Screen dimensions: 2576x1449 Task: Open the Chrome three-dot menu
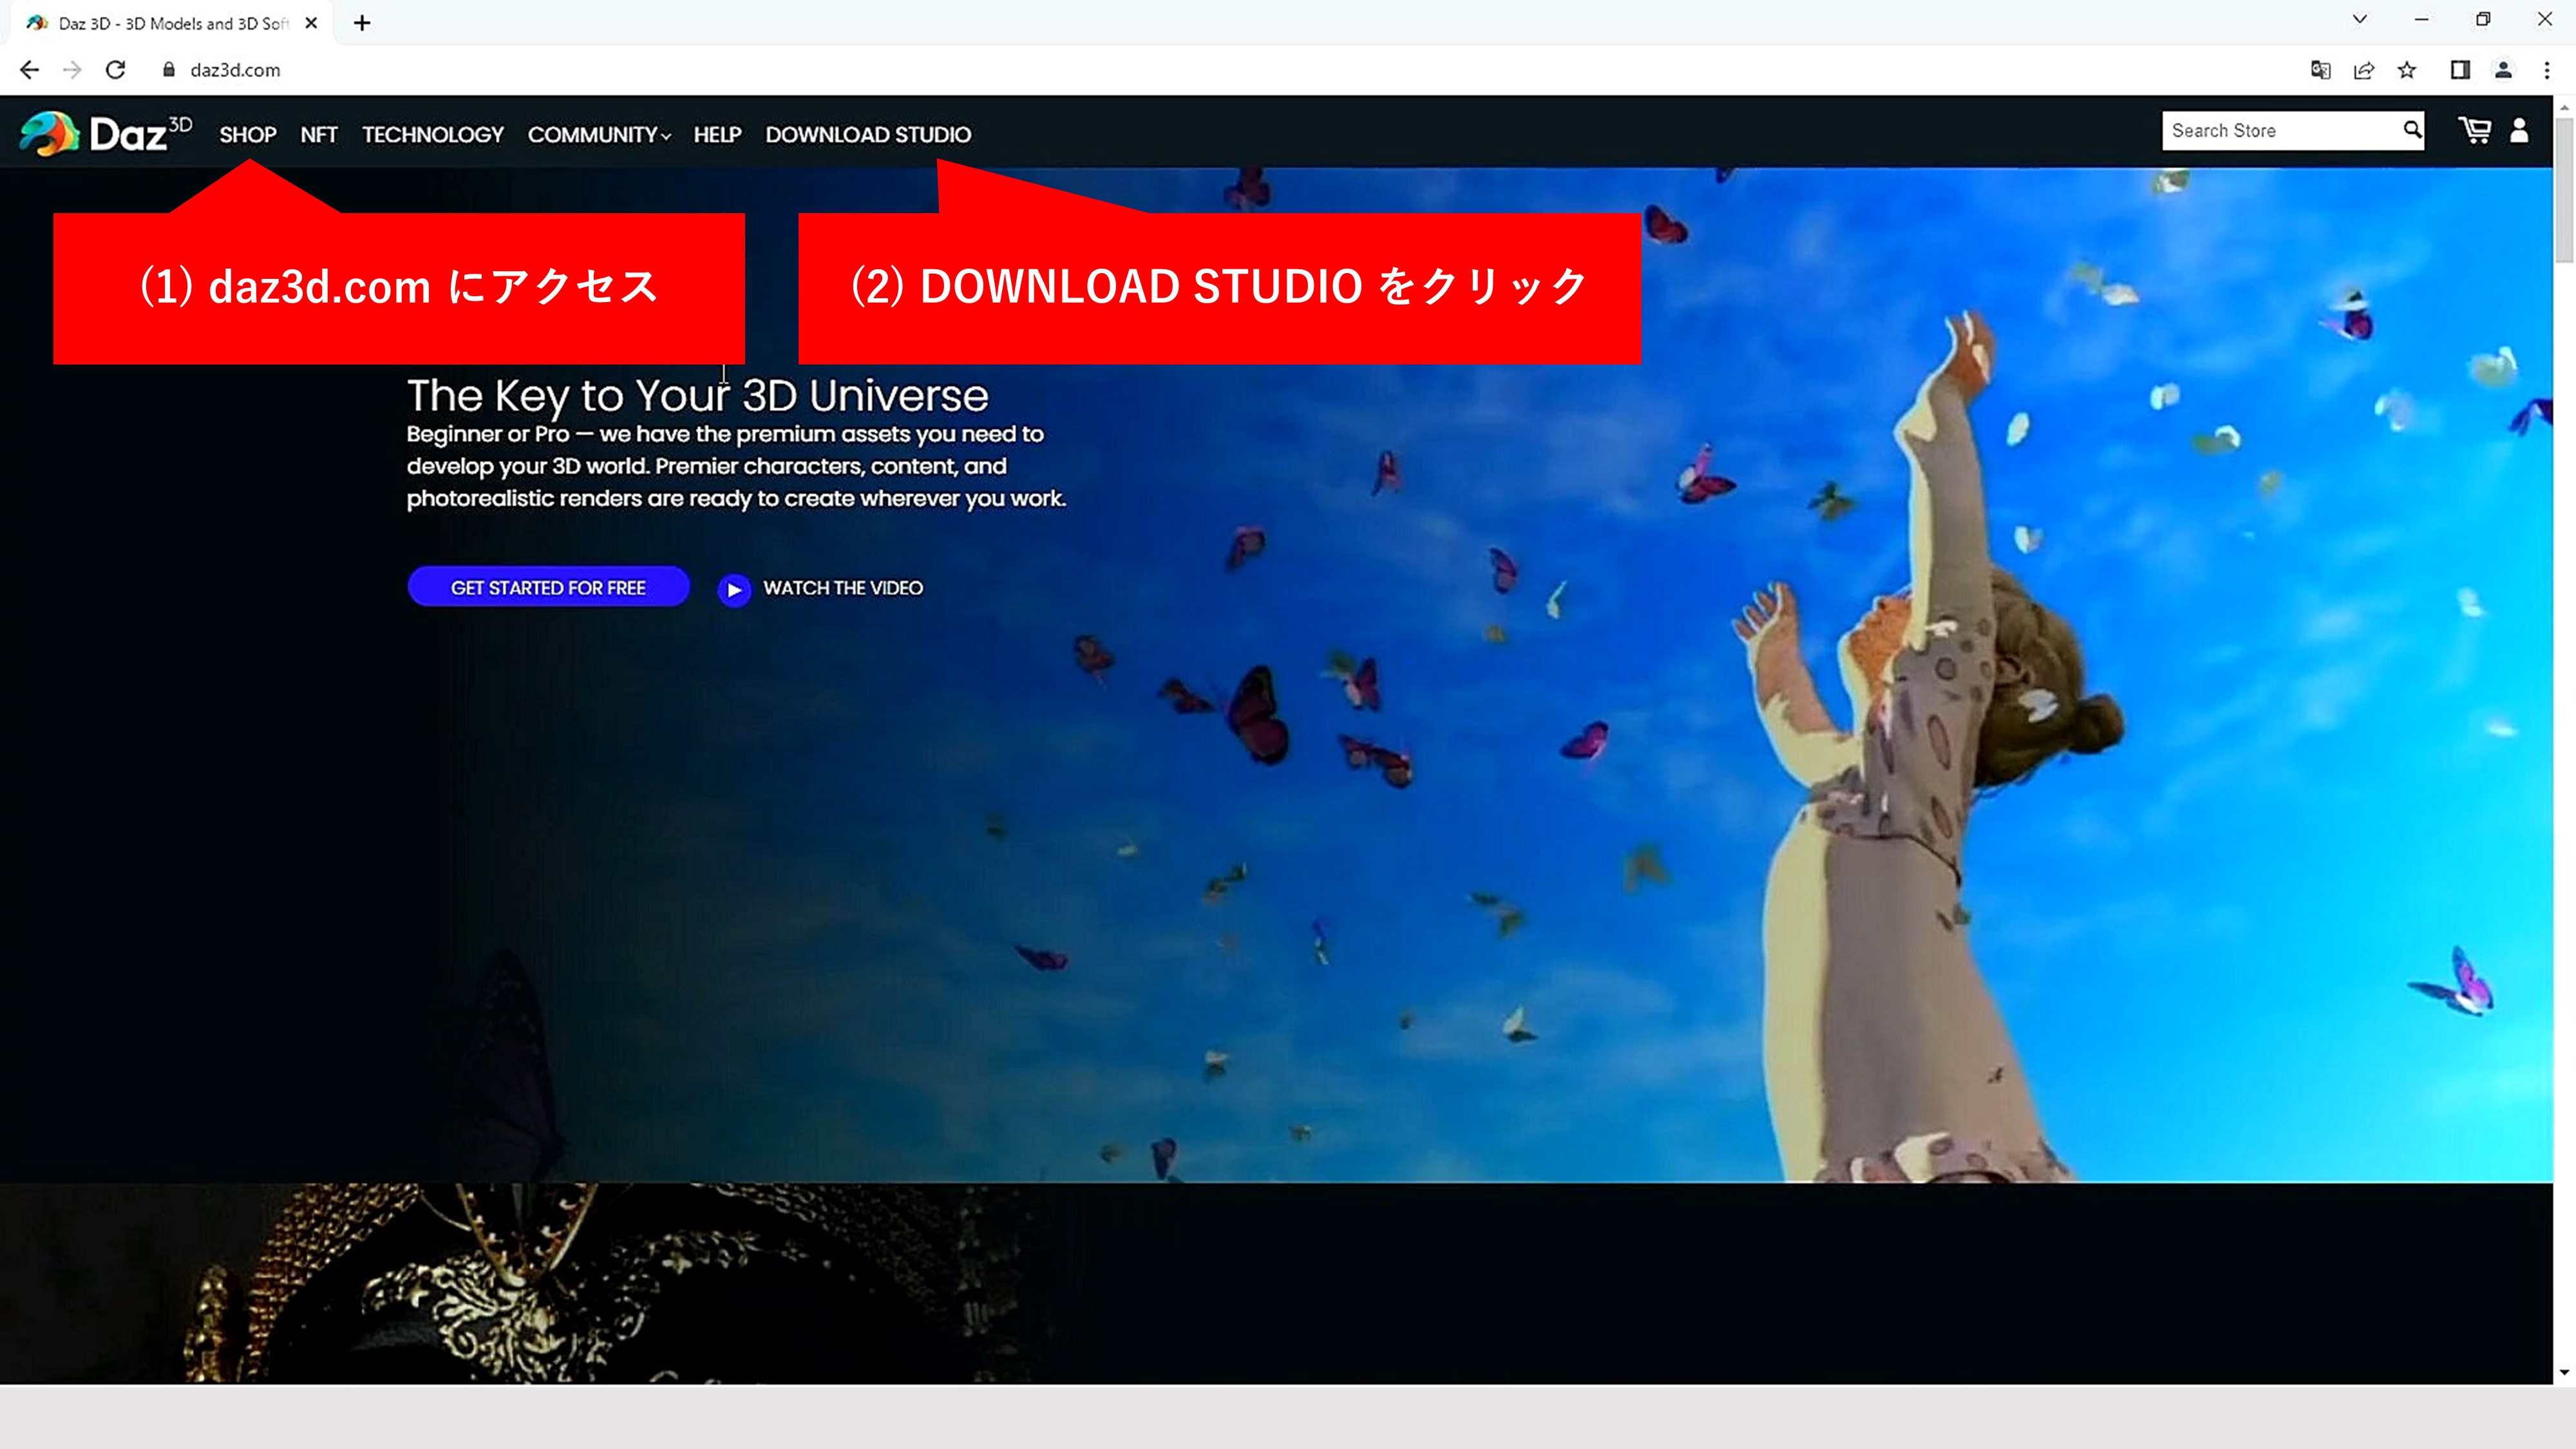click(2547, 70)
